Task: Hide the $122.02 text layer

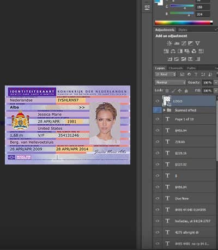Action: point(158,164)
